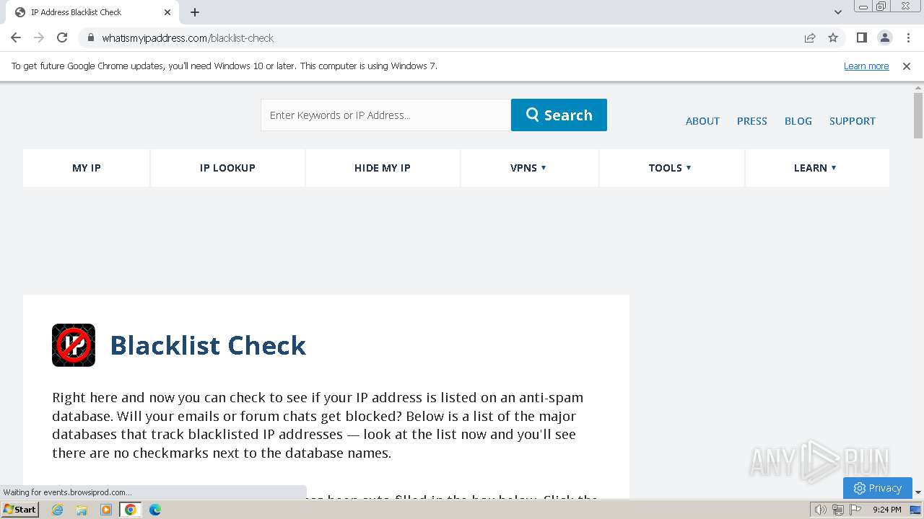Open the volume speaker tray icon
The height and width of the screenshot is (519, 924).
pos(821,510)
